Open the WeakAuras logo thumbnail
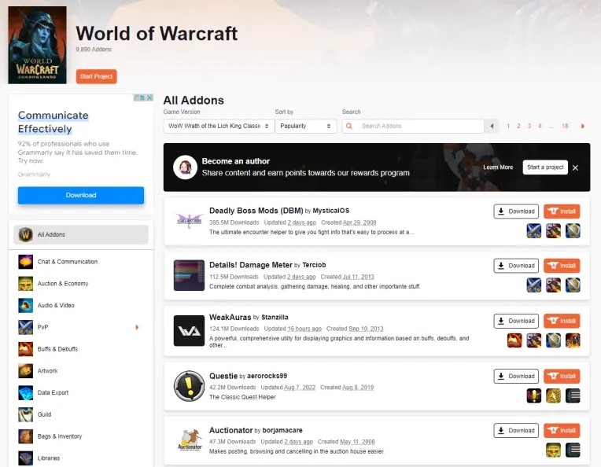 coord(189,330)
